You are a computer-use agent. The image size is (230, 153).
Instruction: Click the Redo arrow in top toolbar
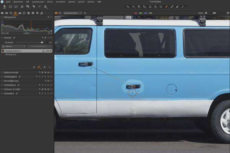click(x=39, y=7)
